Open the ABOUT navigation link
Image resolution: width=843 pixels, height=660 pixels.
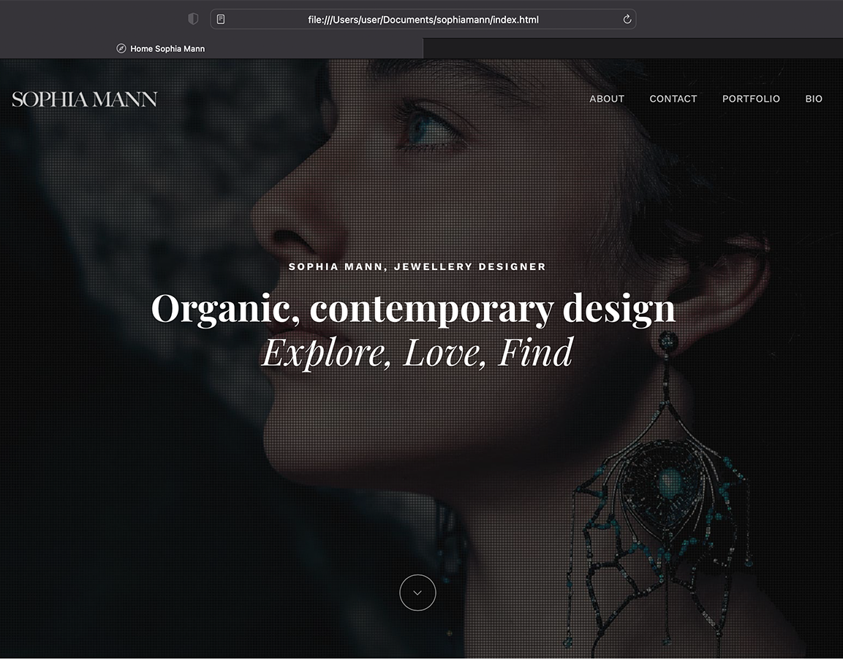[x=607, y=99]
